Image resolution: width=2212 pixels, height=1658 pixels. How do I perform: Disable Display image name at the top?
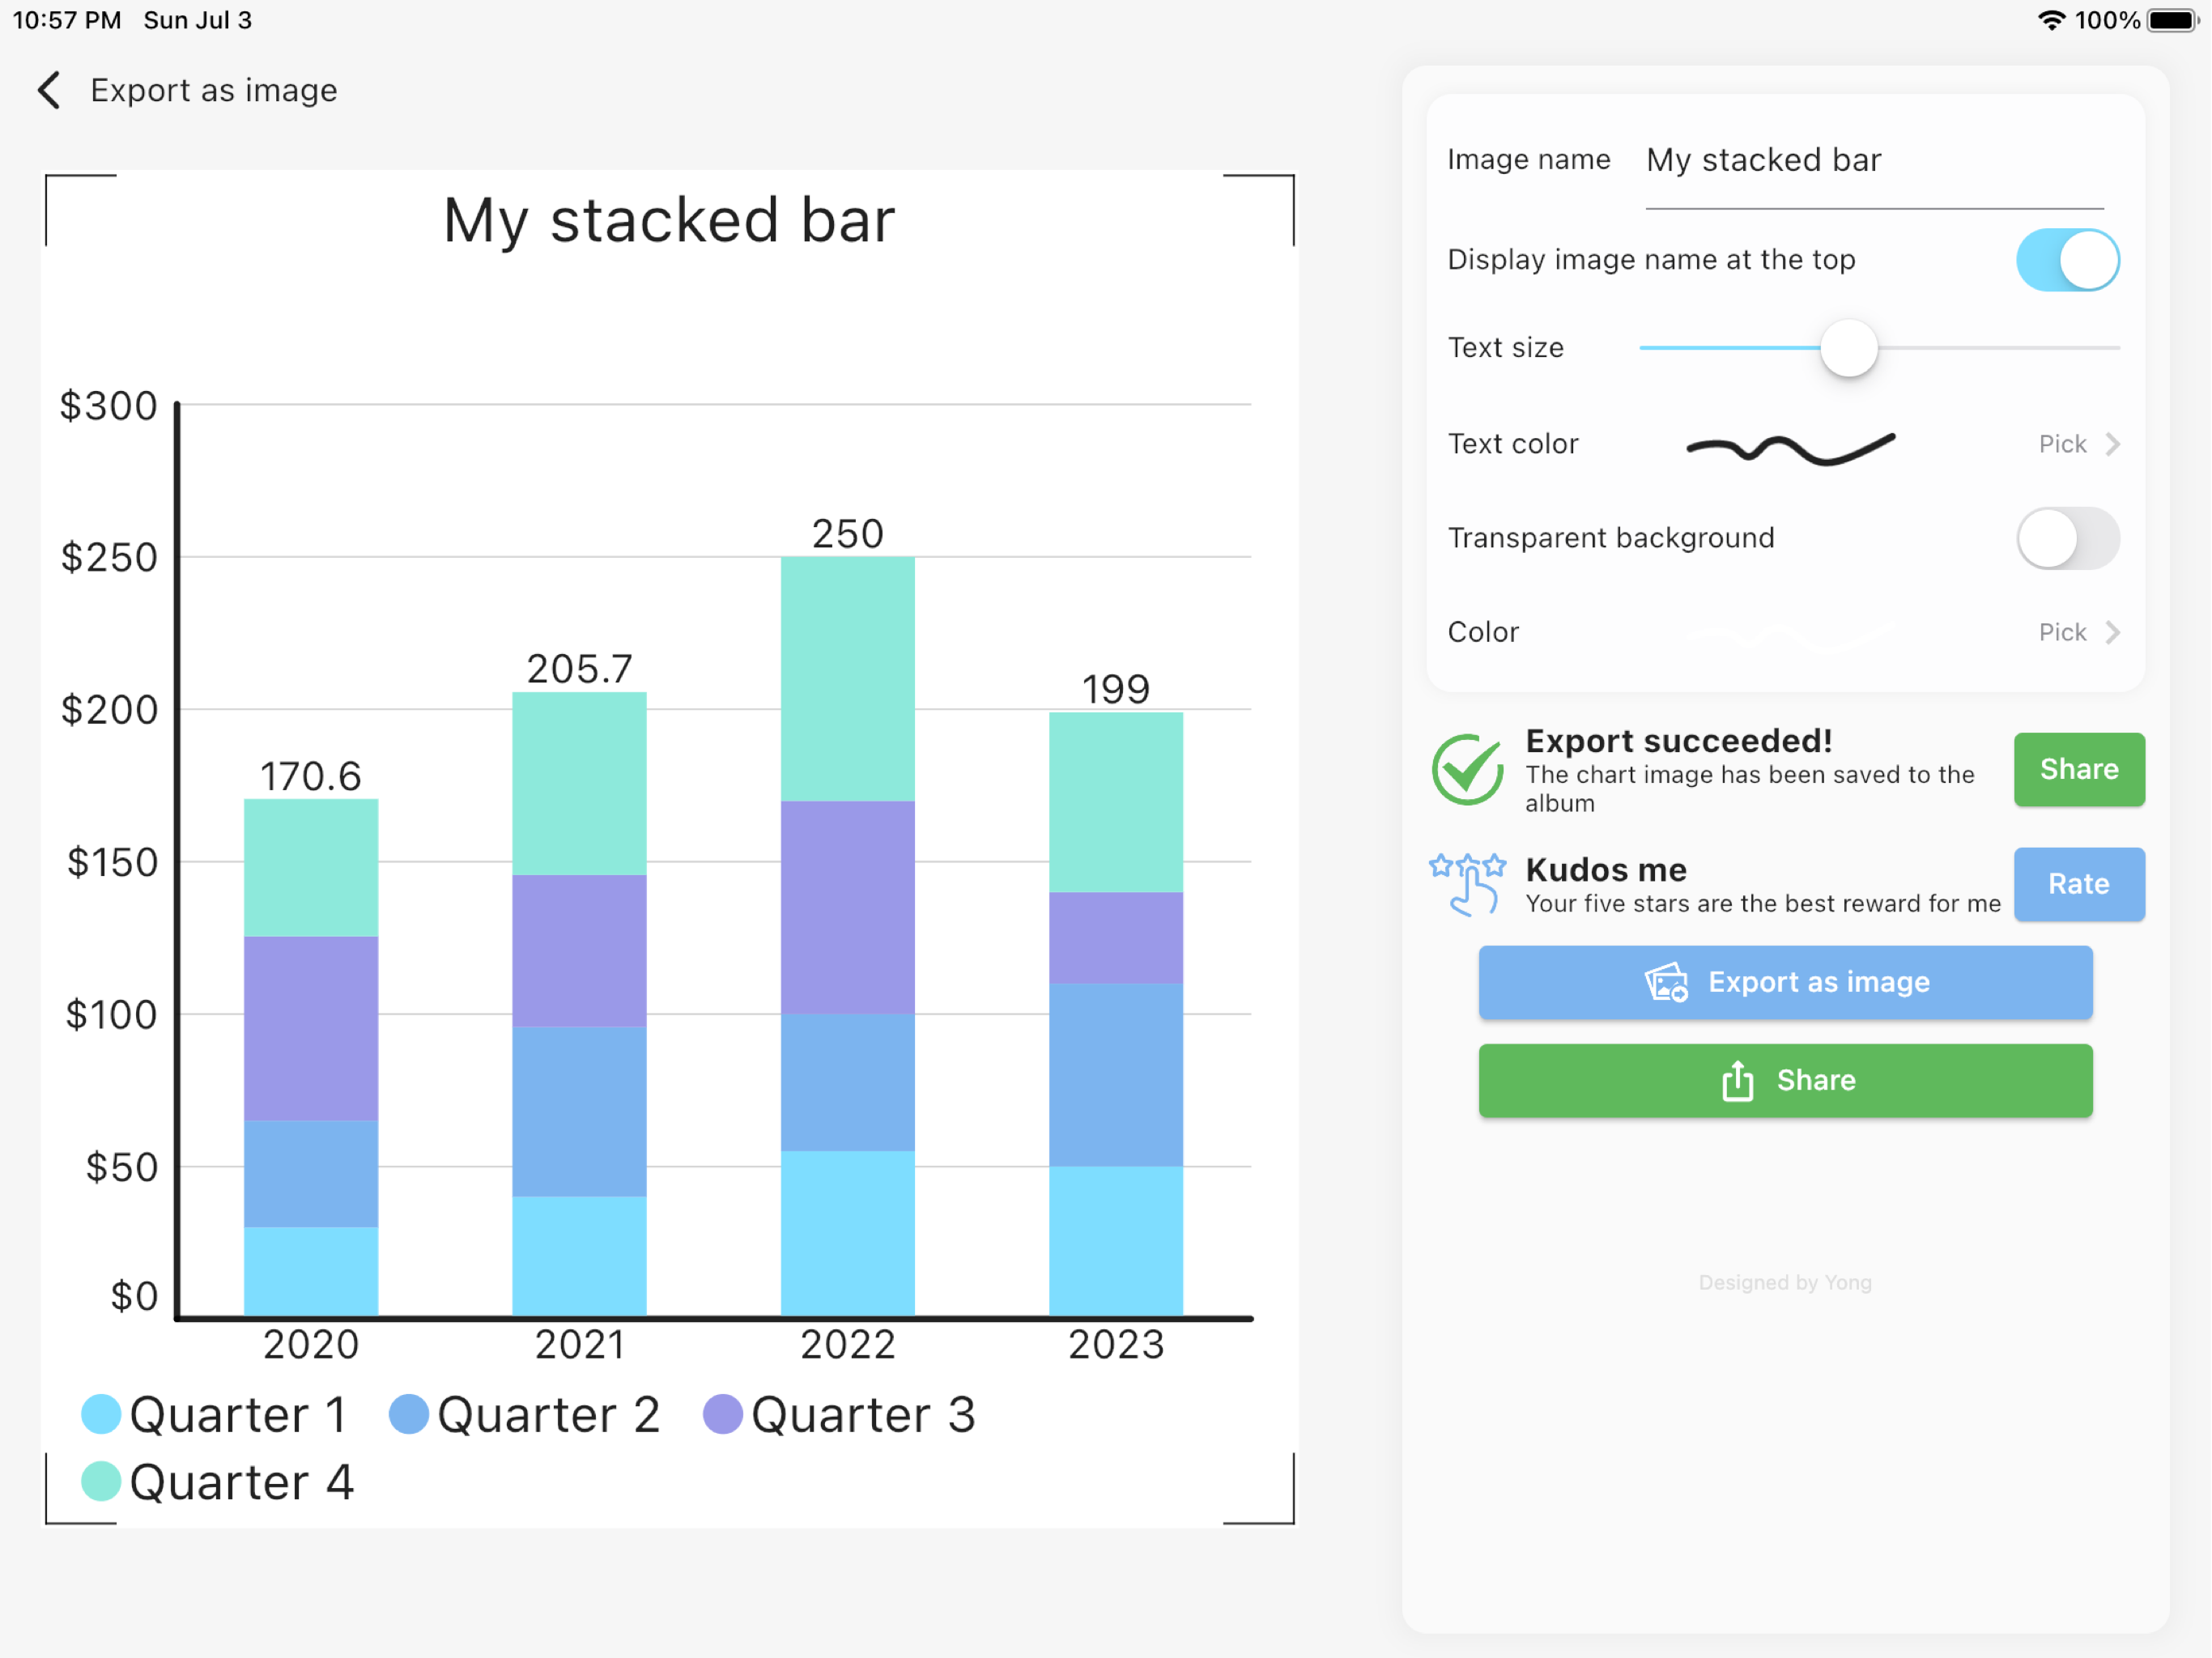2067,260
